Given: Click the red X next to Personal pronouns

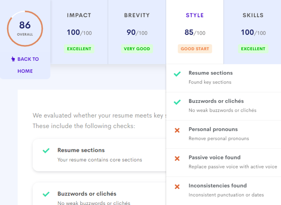Looking at the screenshot, I should (177, 130).
